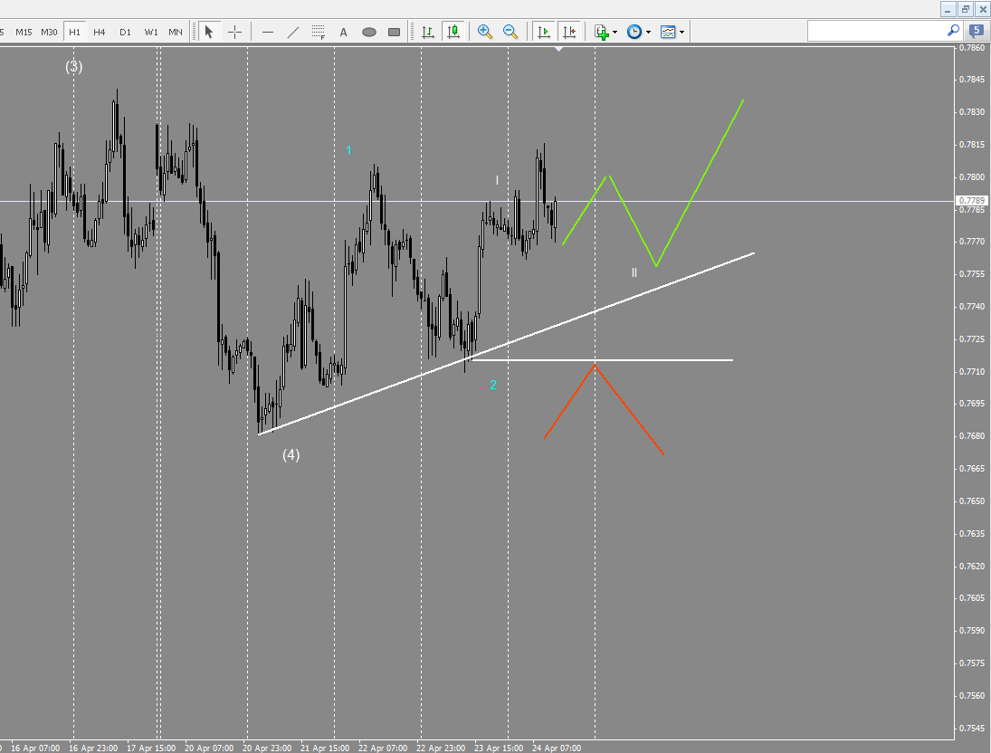The width and height of the screenshot is (991, 753).
Task: Switch to the H4 timeframe
Action: coord(100,32)
